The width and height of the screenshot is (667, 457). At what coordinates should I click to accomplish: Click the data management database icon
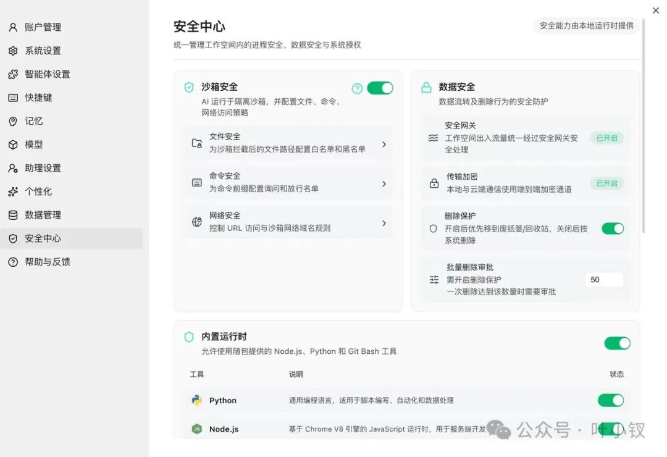tap(13, 215)
